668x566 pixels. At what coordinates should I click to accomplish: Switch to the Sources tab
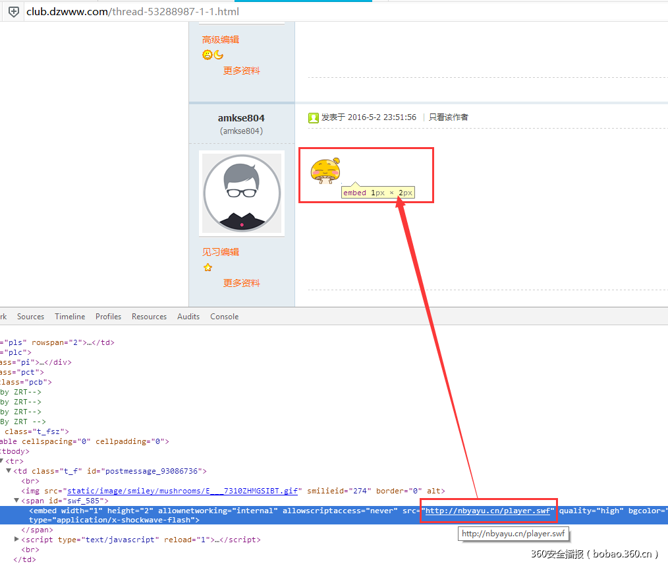[30, 317]
